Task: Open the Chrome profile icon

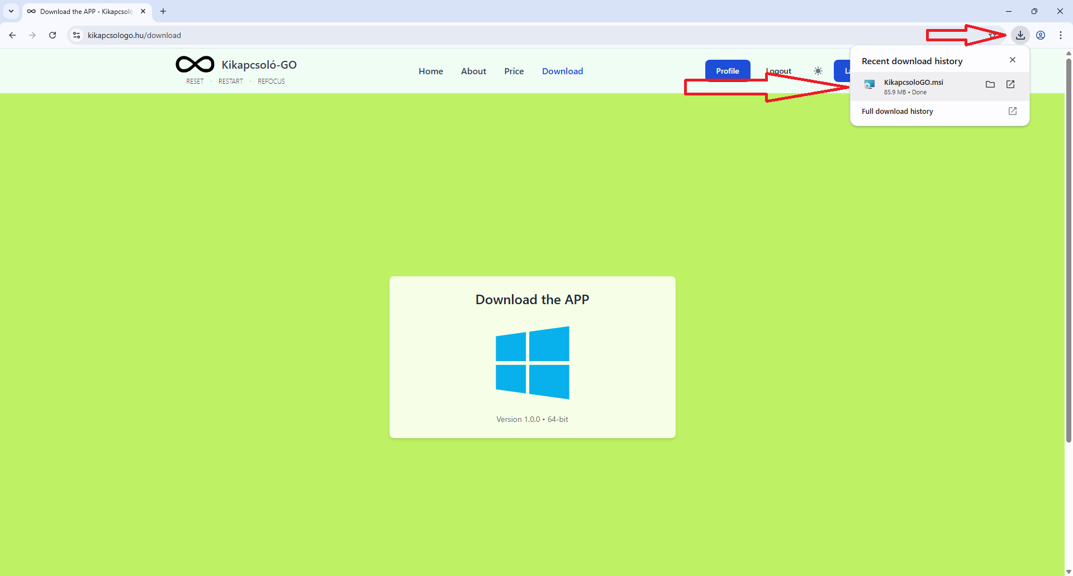Action: point(1041,35)
